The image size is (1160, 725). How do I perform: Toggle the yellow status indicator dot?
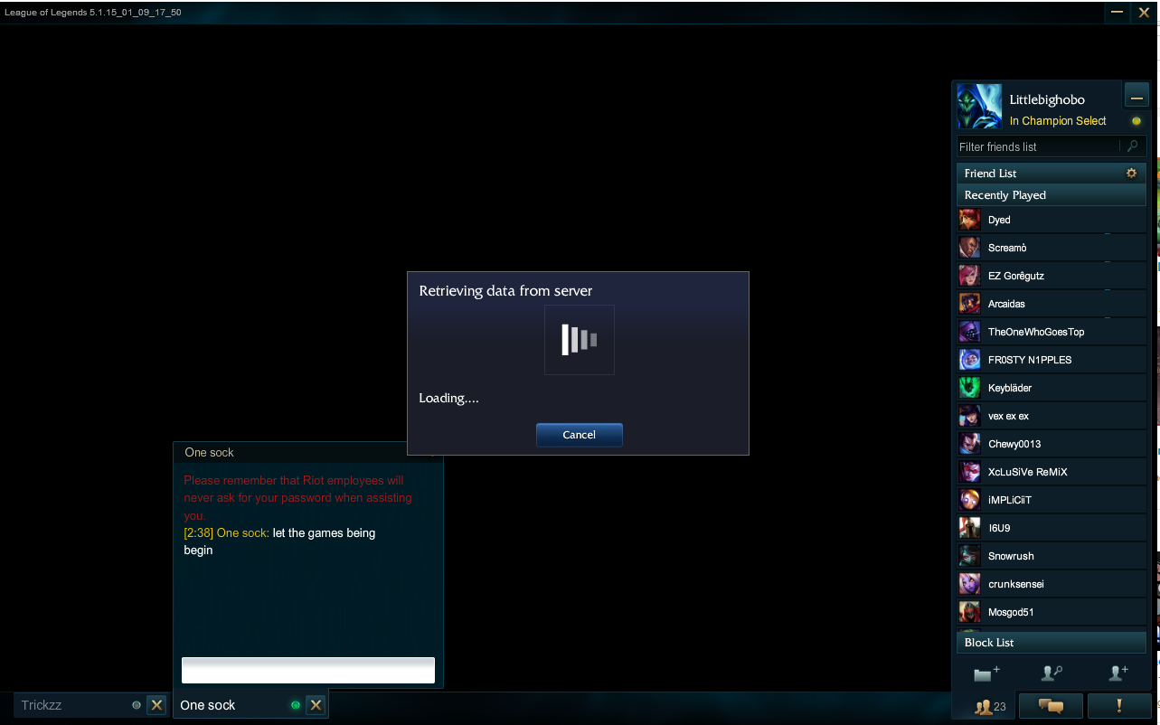tap(1136, 121)
